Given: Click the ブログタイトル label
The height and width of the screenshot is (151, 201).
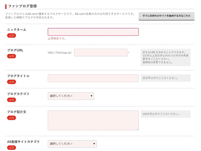Looking at the screenshot, I should coord(18,76).
